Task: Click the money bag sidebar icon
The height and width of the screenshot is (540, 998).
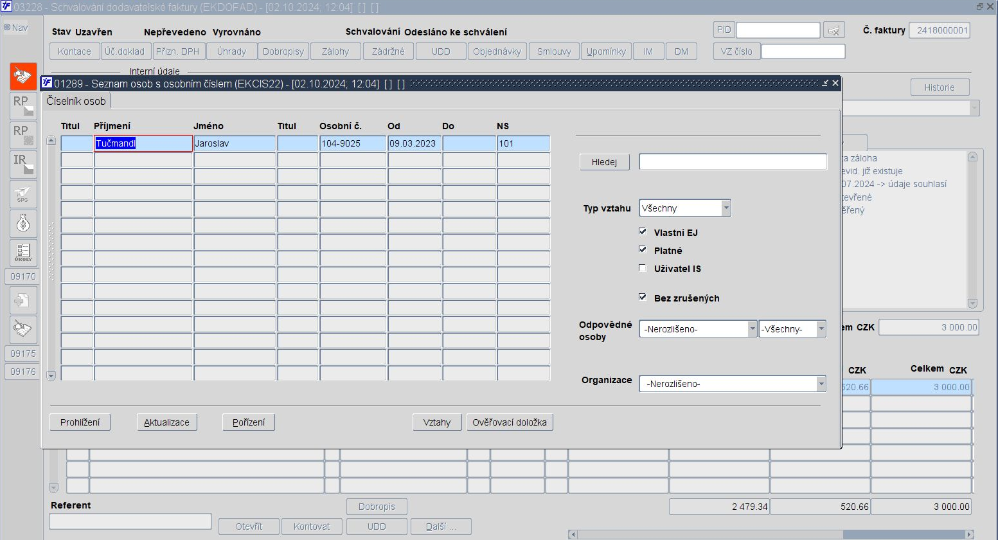Action: click(23, 223)
